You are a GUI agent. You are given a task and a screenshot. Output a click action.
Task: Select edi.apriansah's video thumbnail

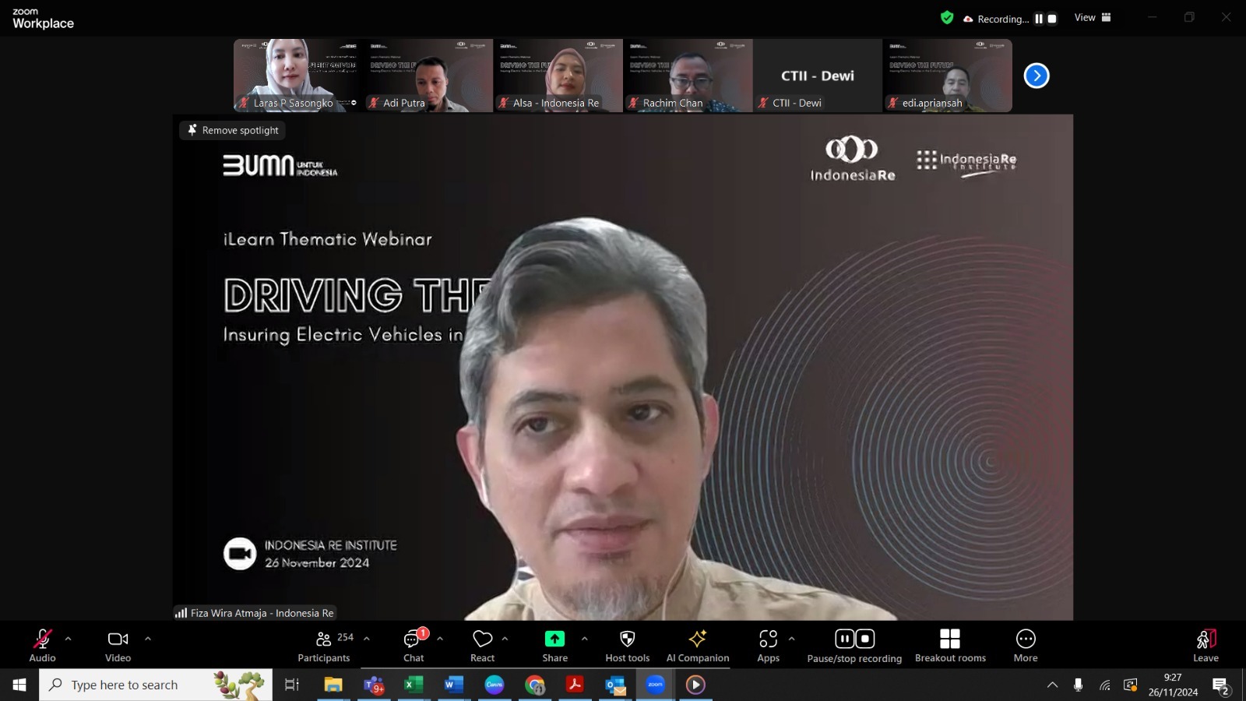[x=948, y=76]
